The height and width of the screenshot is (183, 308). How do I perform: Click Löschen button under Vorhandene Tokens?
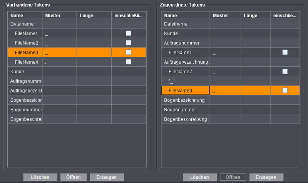(40, 177)
